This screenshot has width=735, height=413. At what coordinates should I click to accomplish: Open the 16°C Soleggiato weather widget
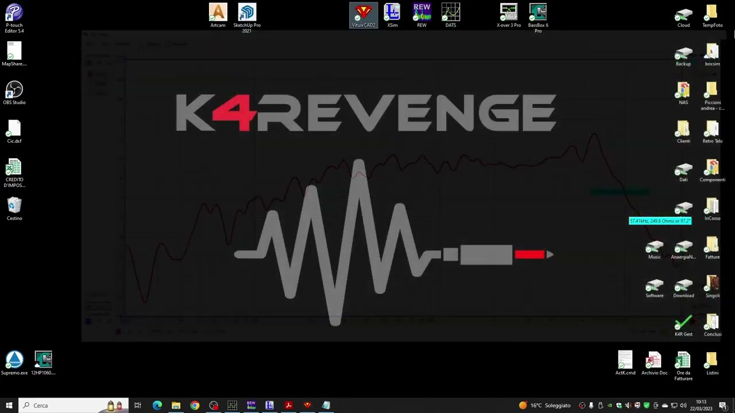point(544,405)
